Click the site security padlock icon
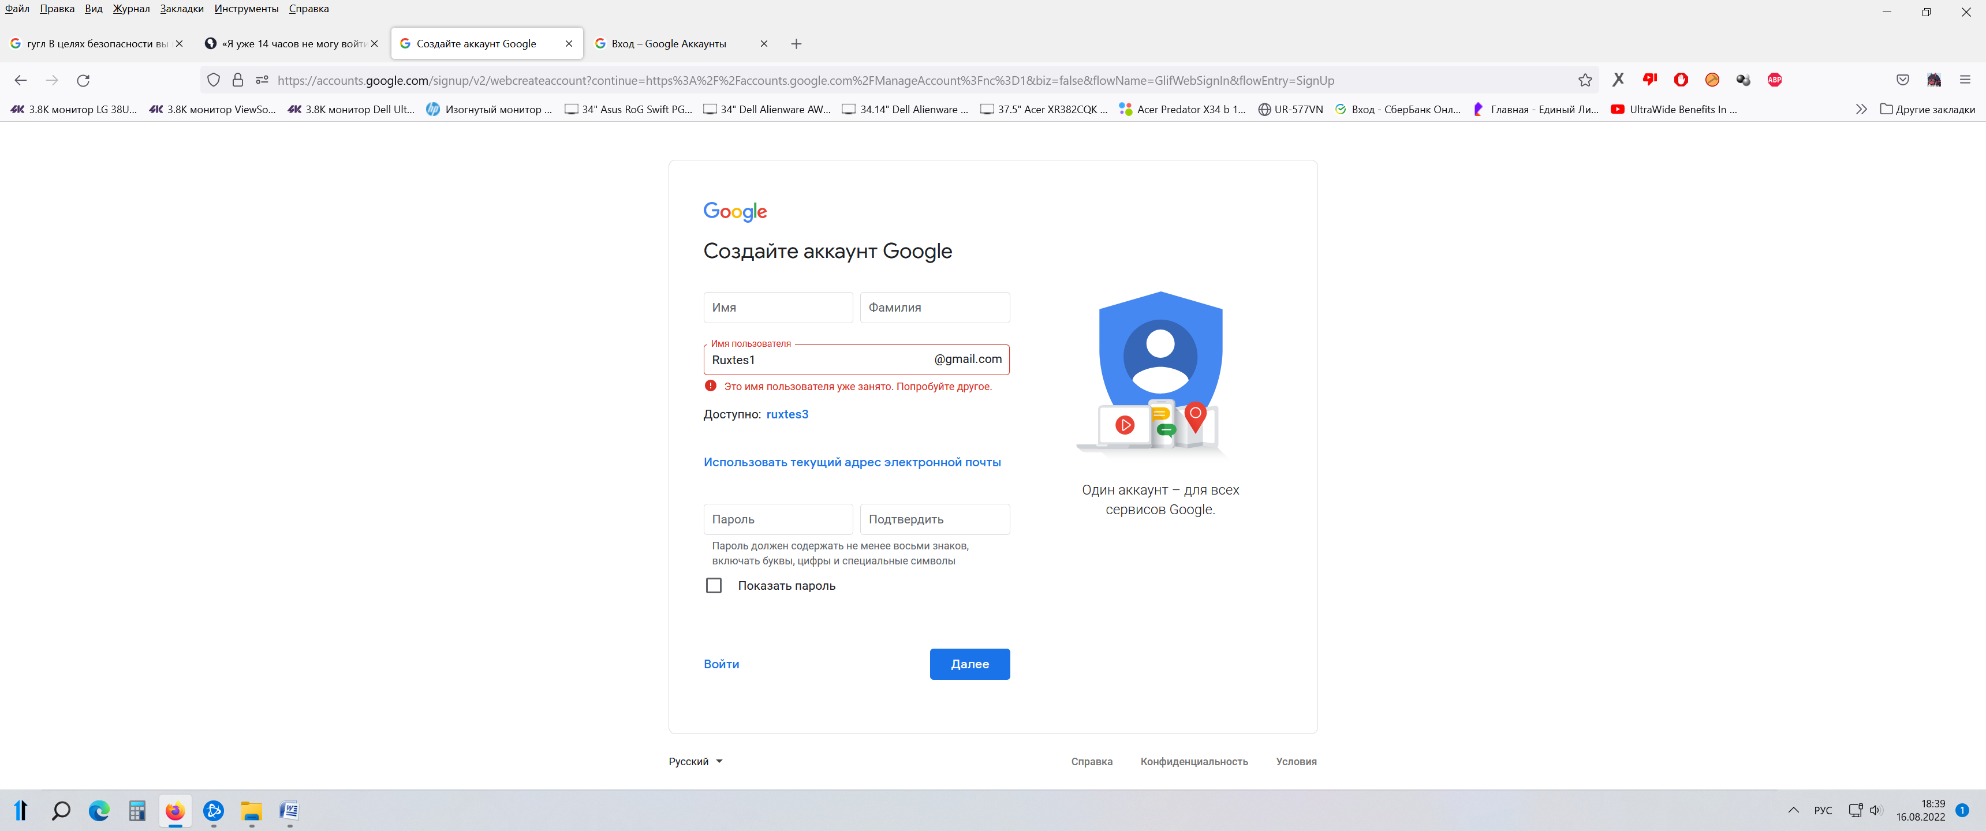The height and width of the screenshot is (831, 1986). [237, 80]
